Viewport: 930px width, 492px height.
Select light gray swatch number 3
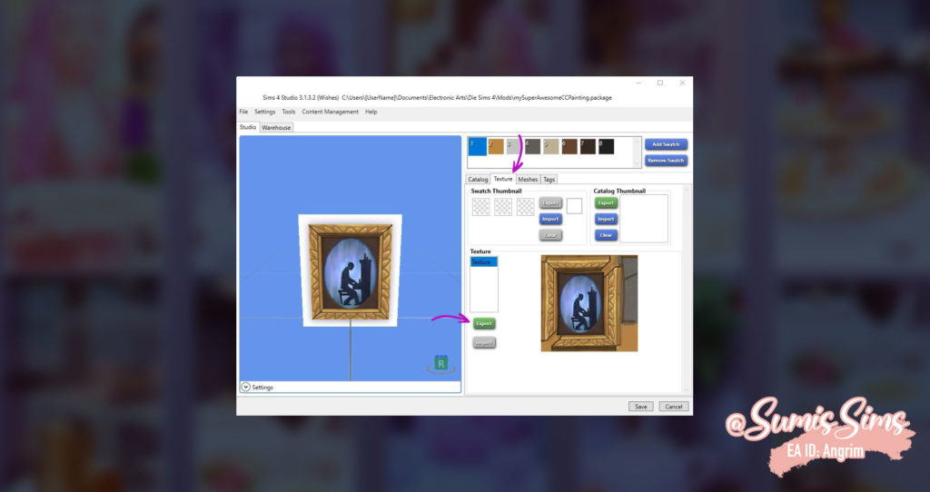coord(514,146)
